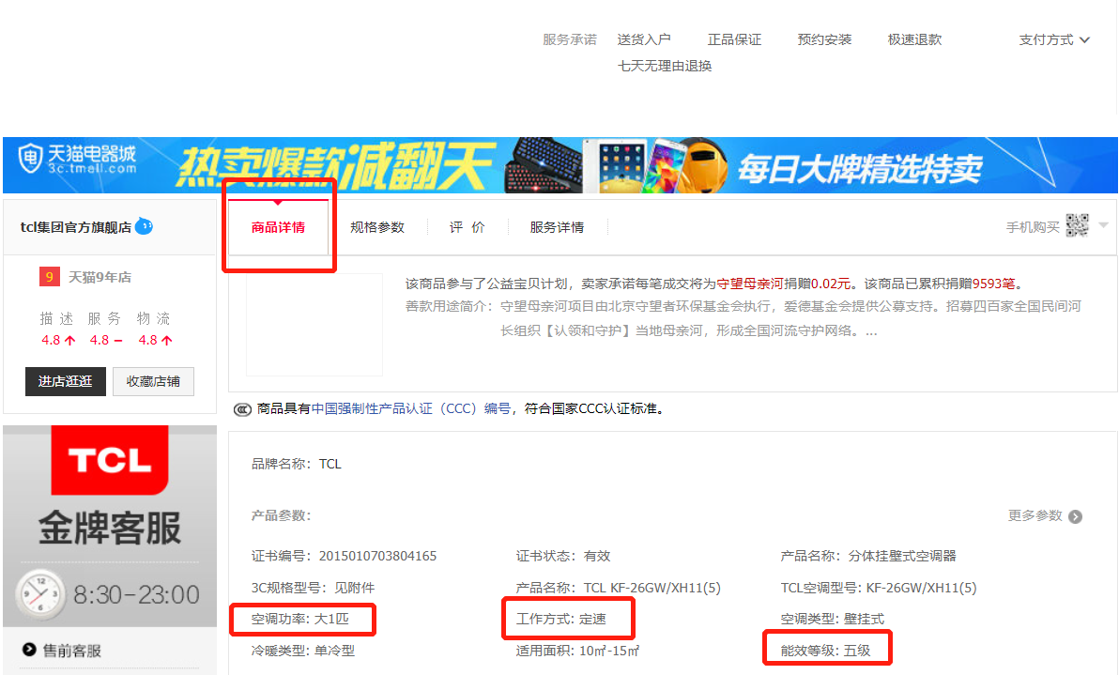The image size is (1119, 675).
Task: Select the 证书编号: 2015010703804165 text
Action: 344,556
